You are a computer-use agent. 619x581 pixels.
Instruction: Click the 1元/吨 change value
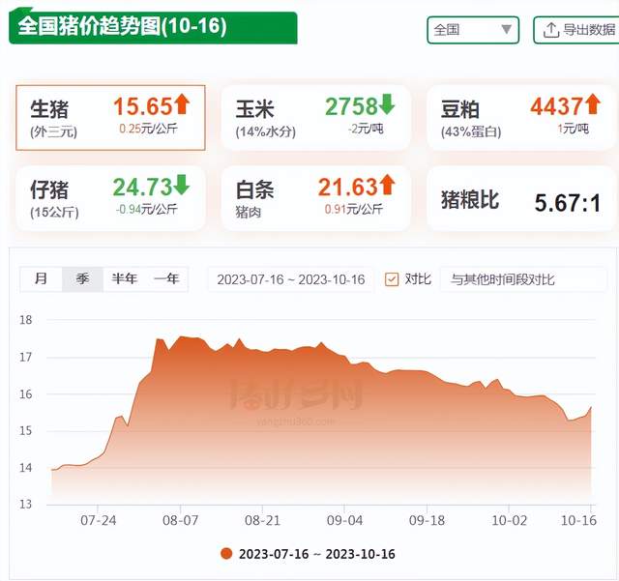coord(573,129)
